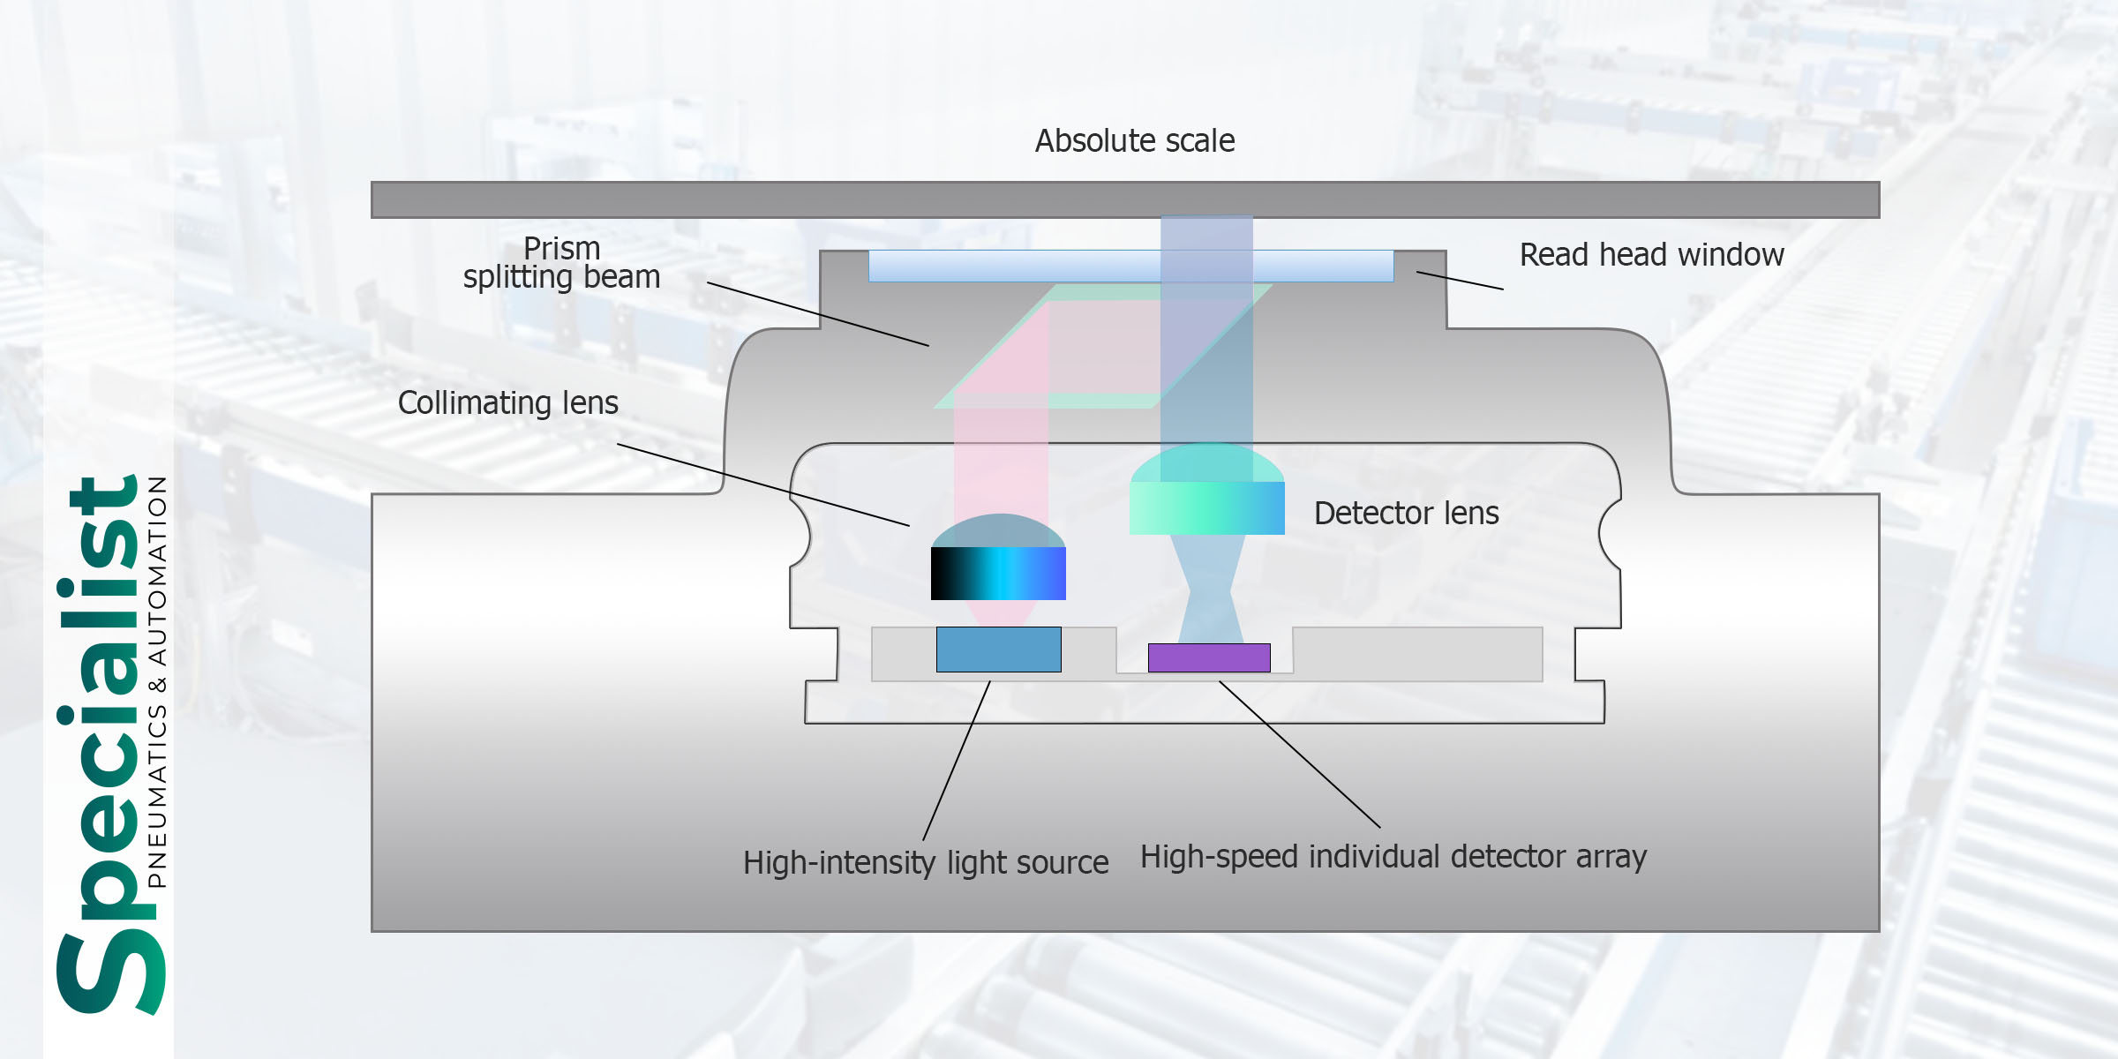Click the Specialist Pneumatics & Automation logo

pyautogui.click(x=111, y=745)
